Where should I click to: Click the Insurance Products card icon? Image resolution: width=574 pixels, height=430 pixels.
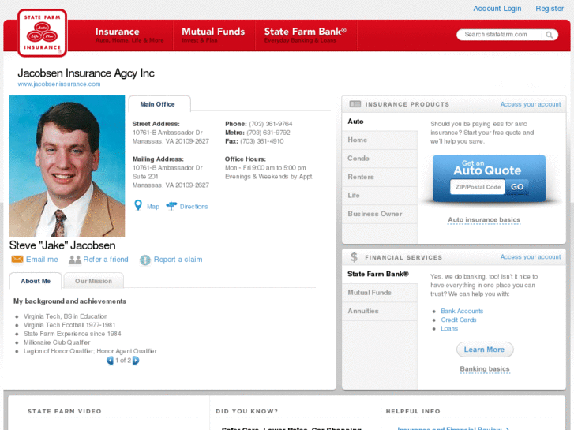355,104
